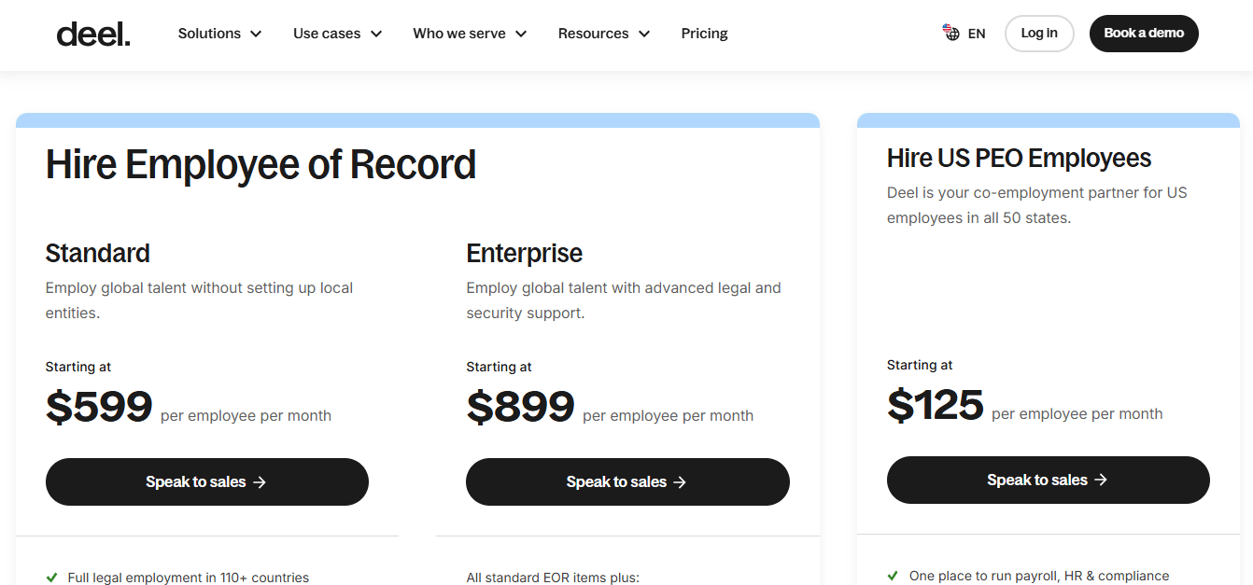
Task: Click Speak to sales under Standard plan
Action: coord(206,481)
